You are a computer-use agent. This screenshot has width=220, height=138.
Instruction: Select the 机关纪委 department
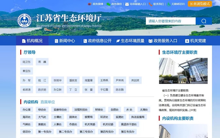pyautogui.click(x=108, y=124)
